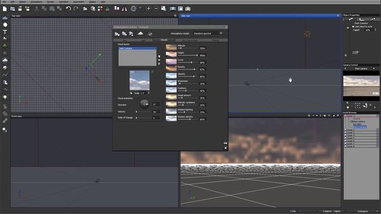Screen dimensions: 381x214
Task: Redo the last undone action
Action: 76,9
